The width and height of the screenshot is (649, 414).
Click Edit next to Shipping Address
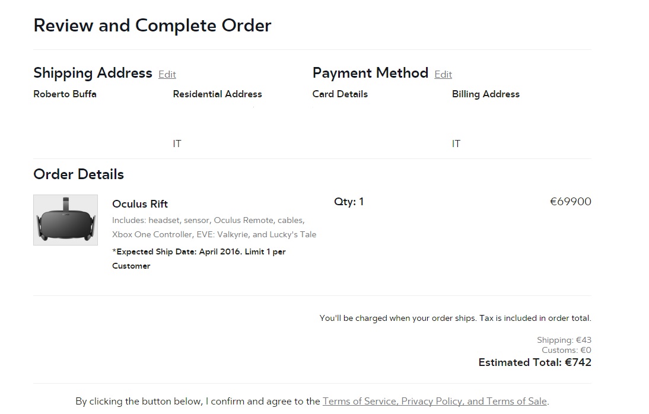pos(167,74)
